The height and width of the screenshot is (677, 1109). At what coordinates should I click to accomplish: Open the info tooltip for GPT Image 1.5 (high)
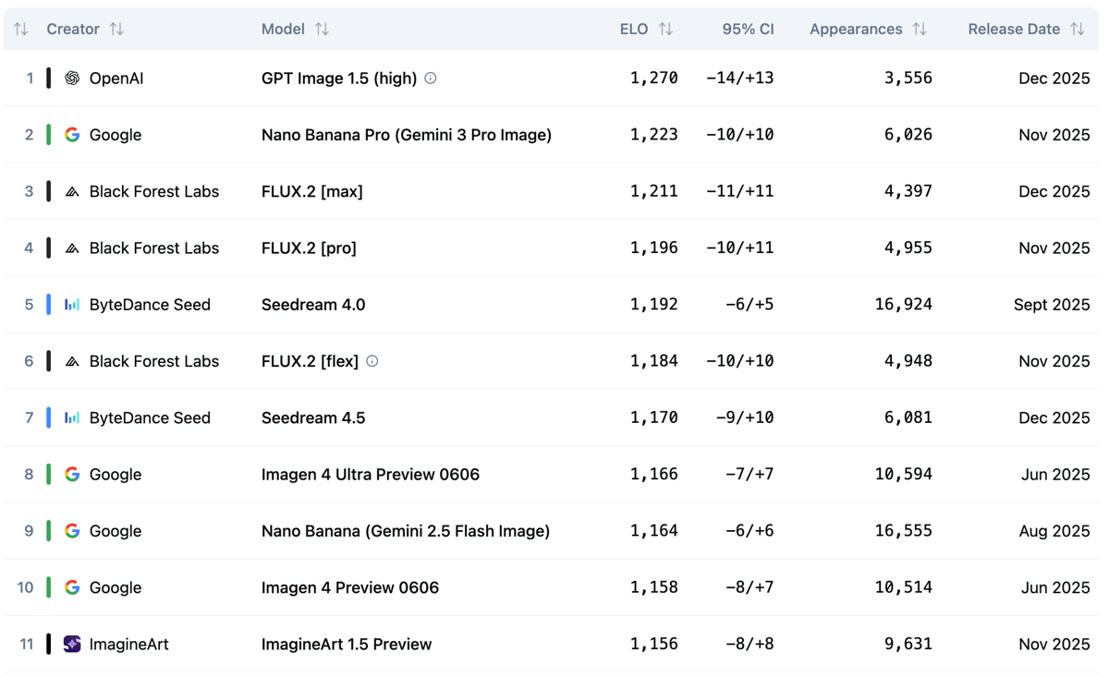coord(430,78)
